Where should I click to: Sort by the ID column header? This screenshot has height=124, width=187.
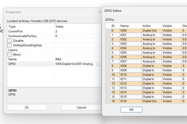(x=113, y=26)
